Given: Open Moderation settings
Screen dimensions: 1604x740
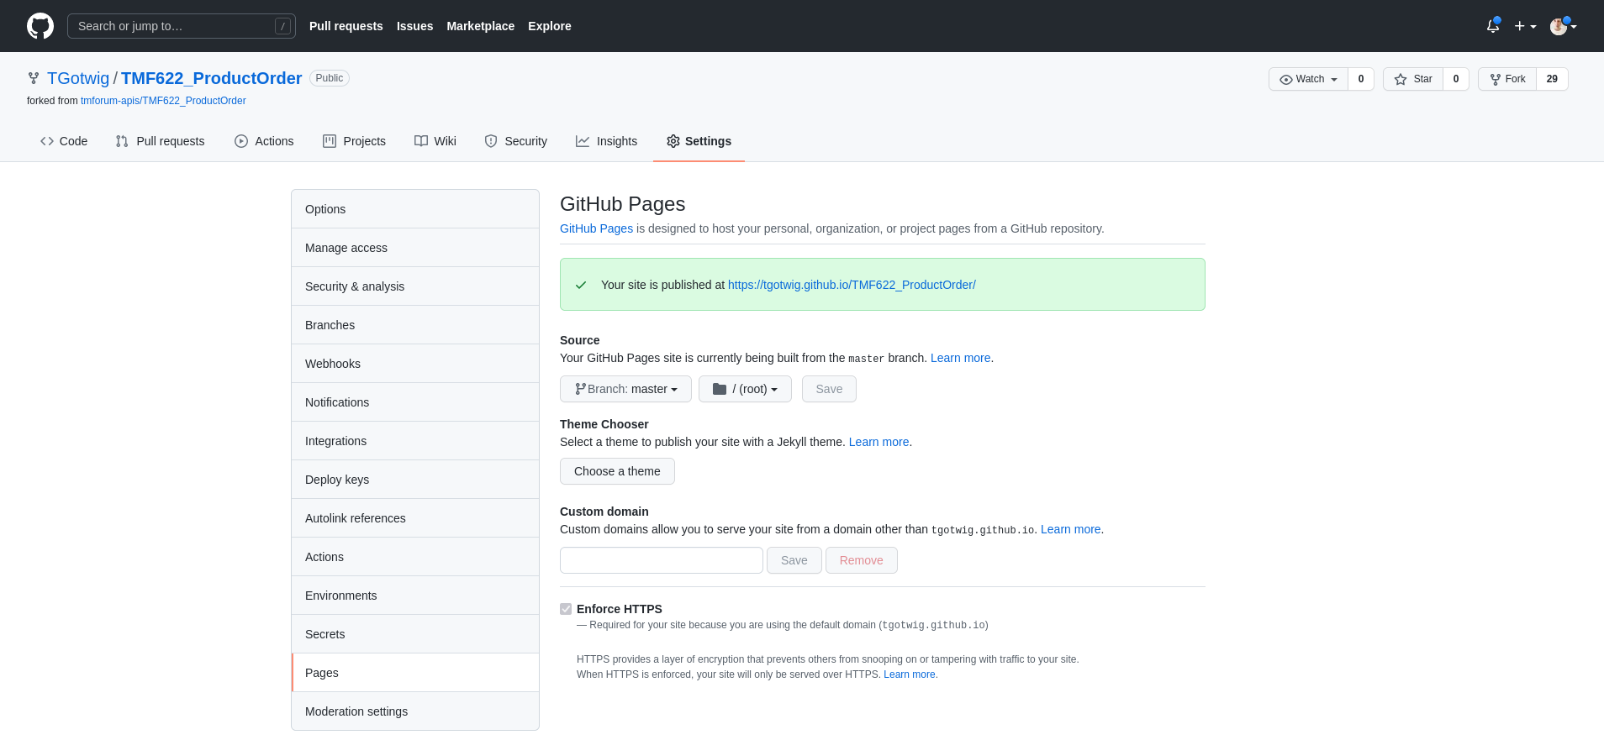Looking at the screenshot, I should [x=415, y=711].
